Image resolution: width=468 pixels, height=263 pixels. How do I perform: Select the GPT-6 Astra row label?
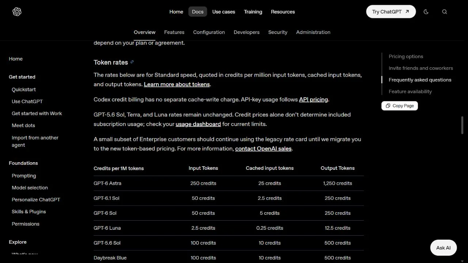coord(107,183)
